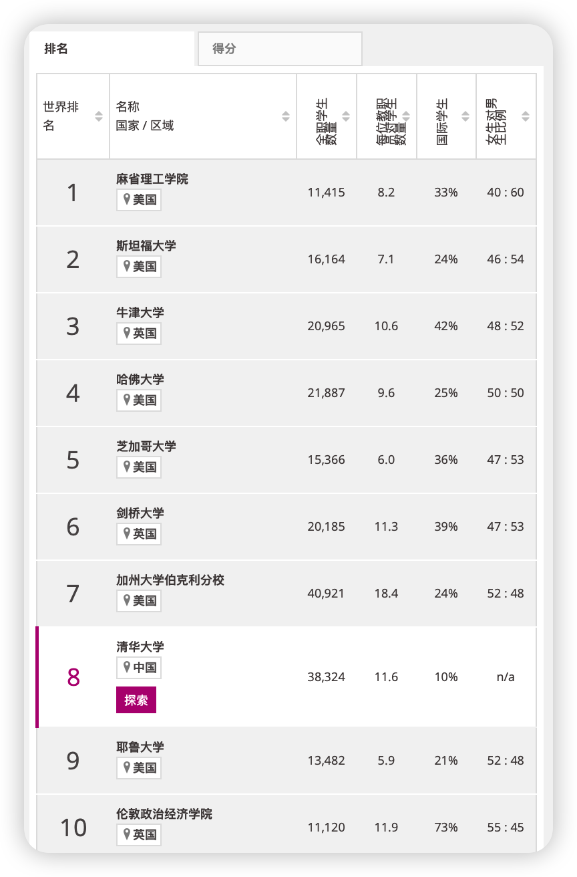
Task: Click the 美国 location pin for 加州大学伯克利分校
Action: click(x=138, y=601)
